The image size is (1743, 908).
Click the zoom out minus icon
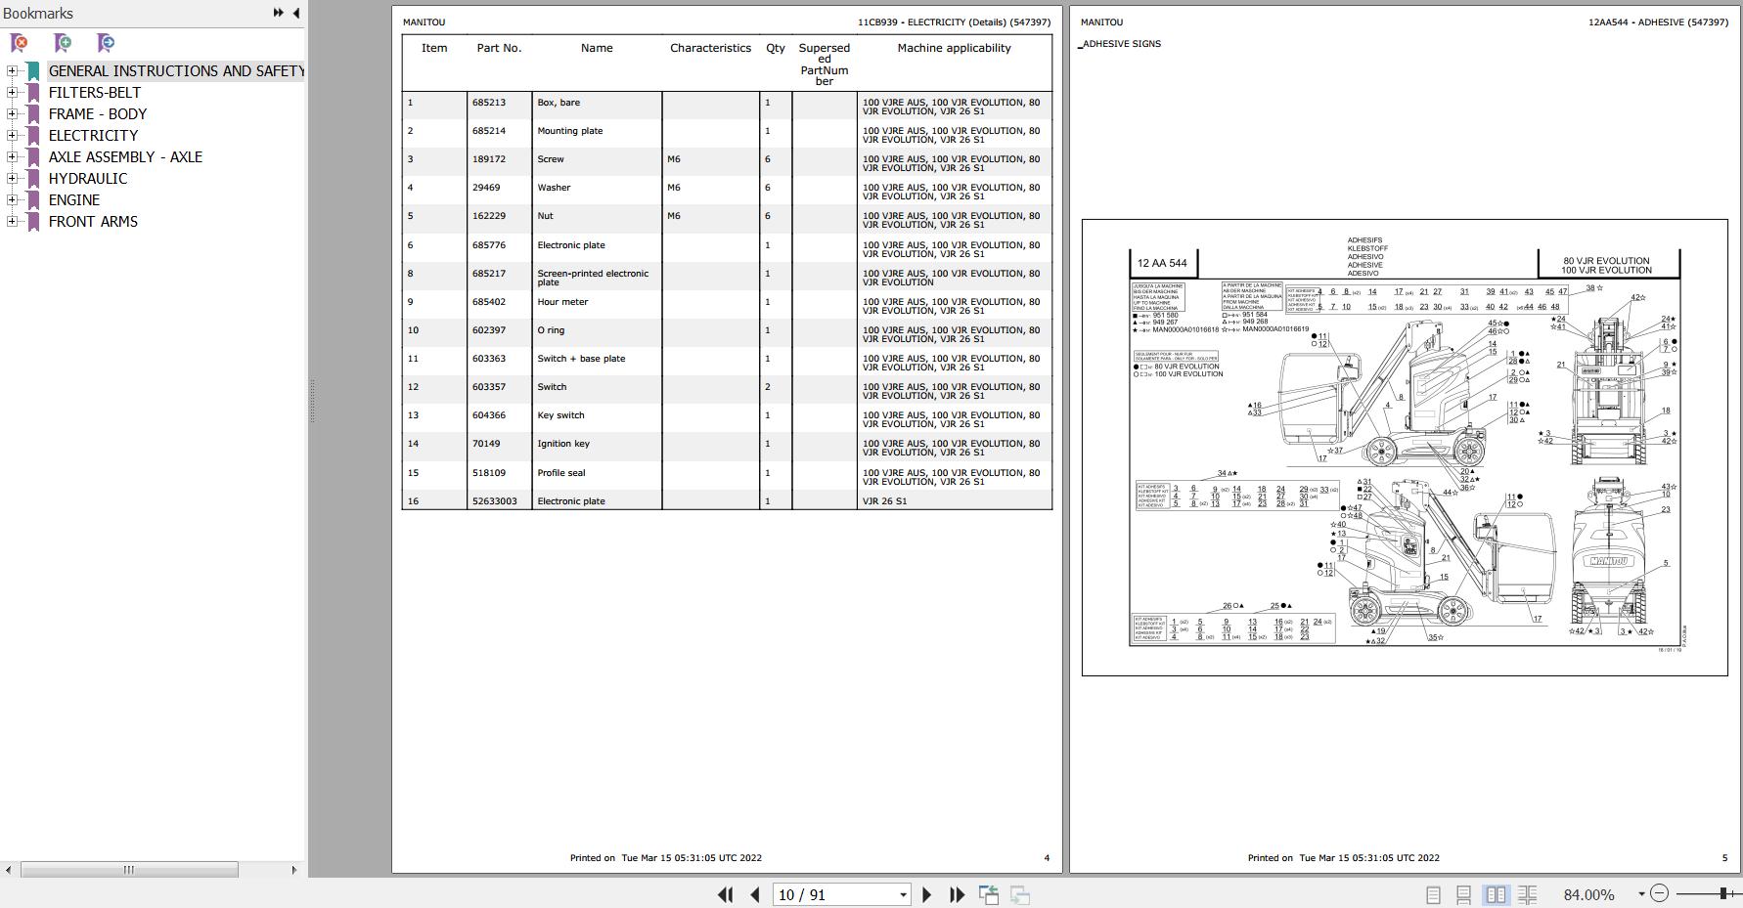coord(1659,893)
